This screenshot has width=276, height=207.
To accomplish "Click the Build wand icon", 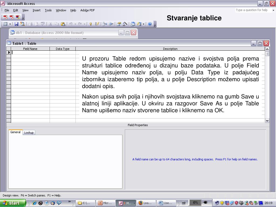I will [x=125, y=24].
